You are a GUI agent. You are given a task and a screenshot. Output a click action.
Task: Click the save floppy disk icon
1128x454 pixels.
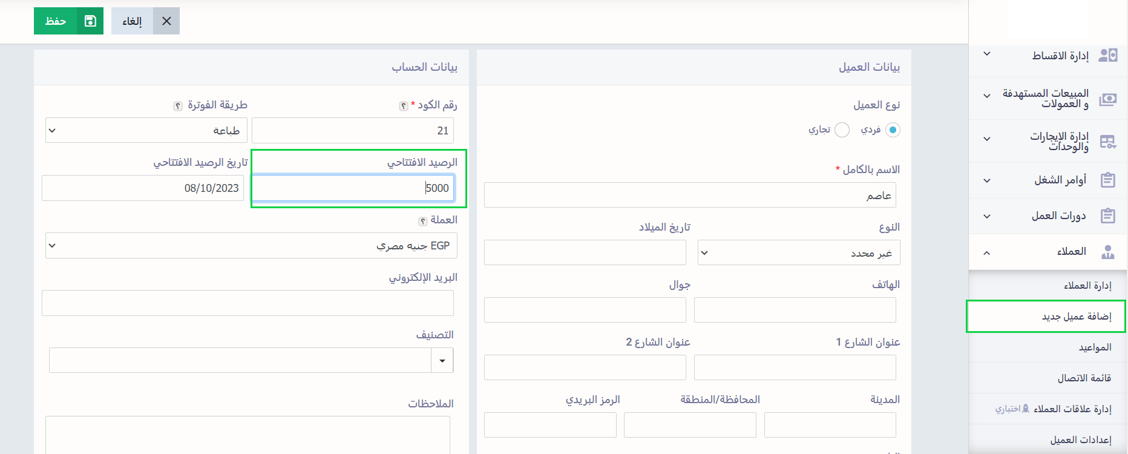tap(90, 21)
